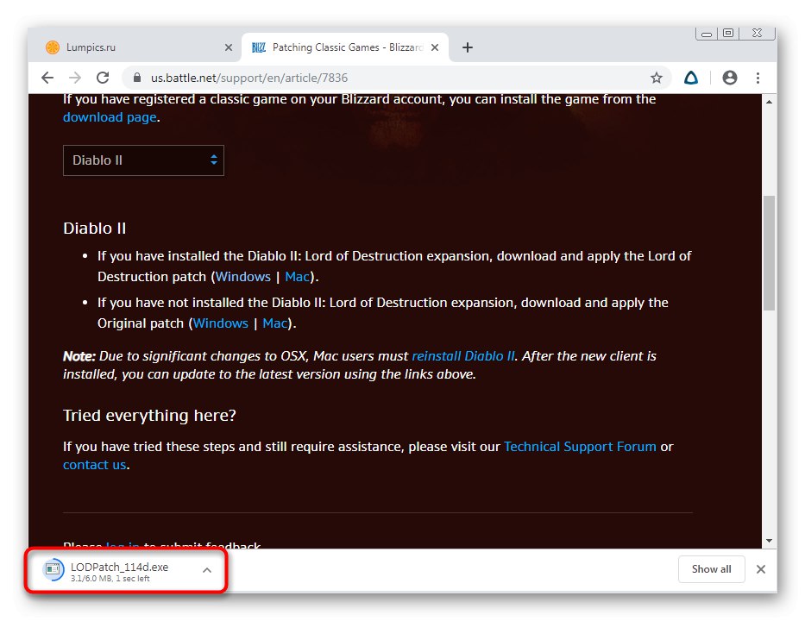The image size is (805, 621).
Task: Click the scrollbar down arrow
Action: coord(769,541)
